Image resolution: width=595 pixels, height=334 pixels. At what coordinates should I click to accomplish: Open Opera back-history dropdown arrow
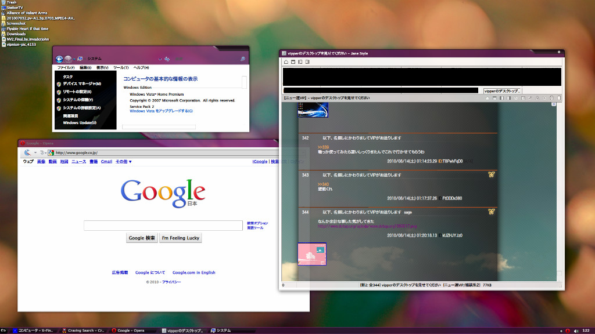pos(35,153)
